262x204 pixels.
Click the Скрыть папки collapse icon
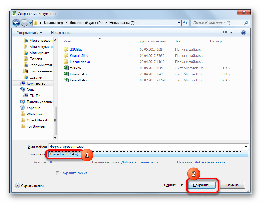pyautogui.click(x=17, y=186)
